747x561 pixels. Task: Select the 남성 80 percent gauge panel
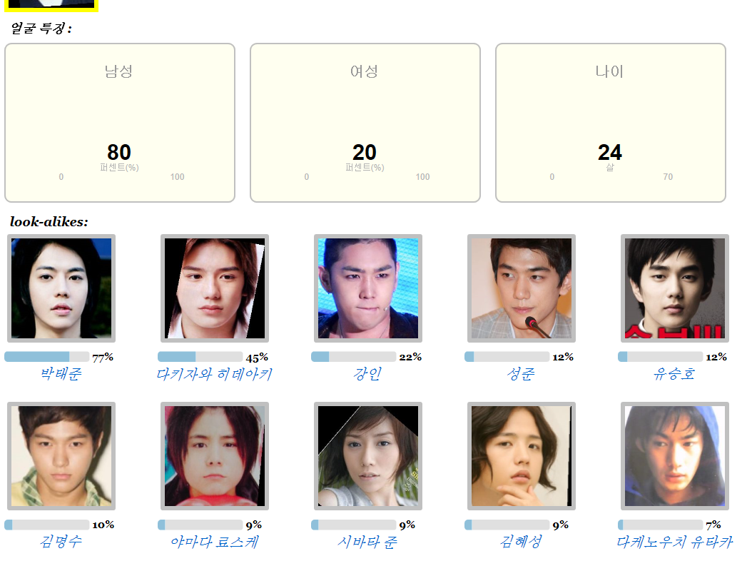(120, 123)
